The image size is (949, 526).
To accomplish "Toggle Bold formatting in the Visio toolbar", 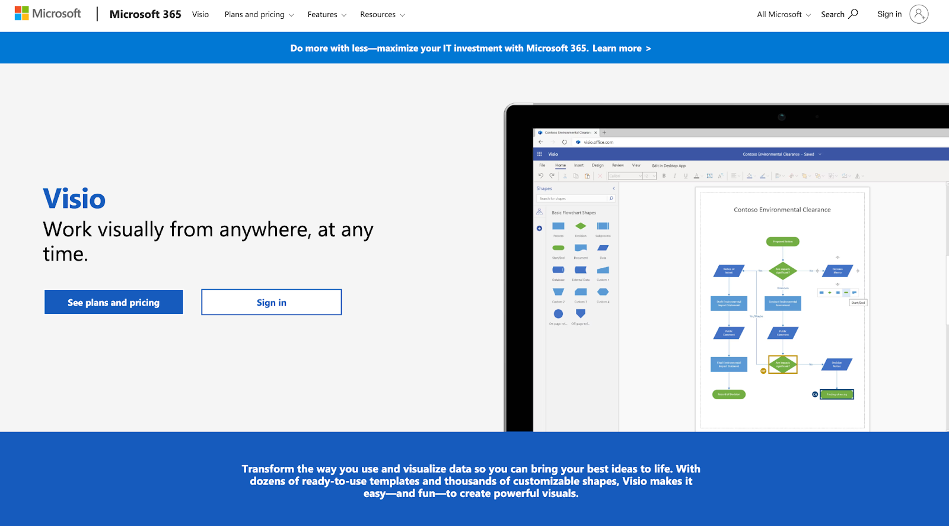I will coord(664,176).
